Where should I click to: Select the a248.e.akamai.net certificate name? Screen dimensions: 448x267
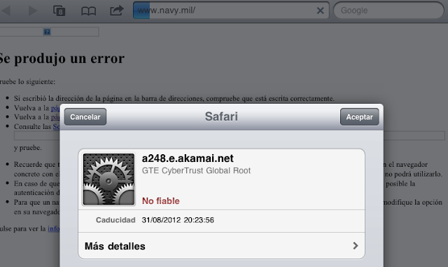pos(188,158)
